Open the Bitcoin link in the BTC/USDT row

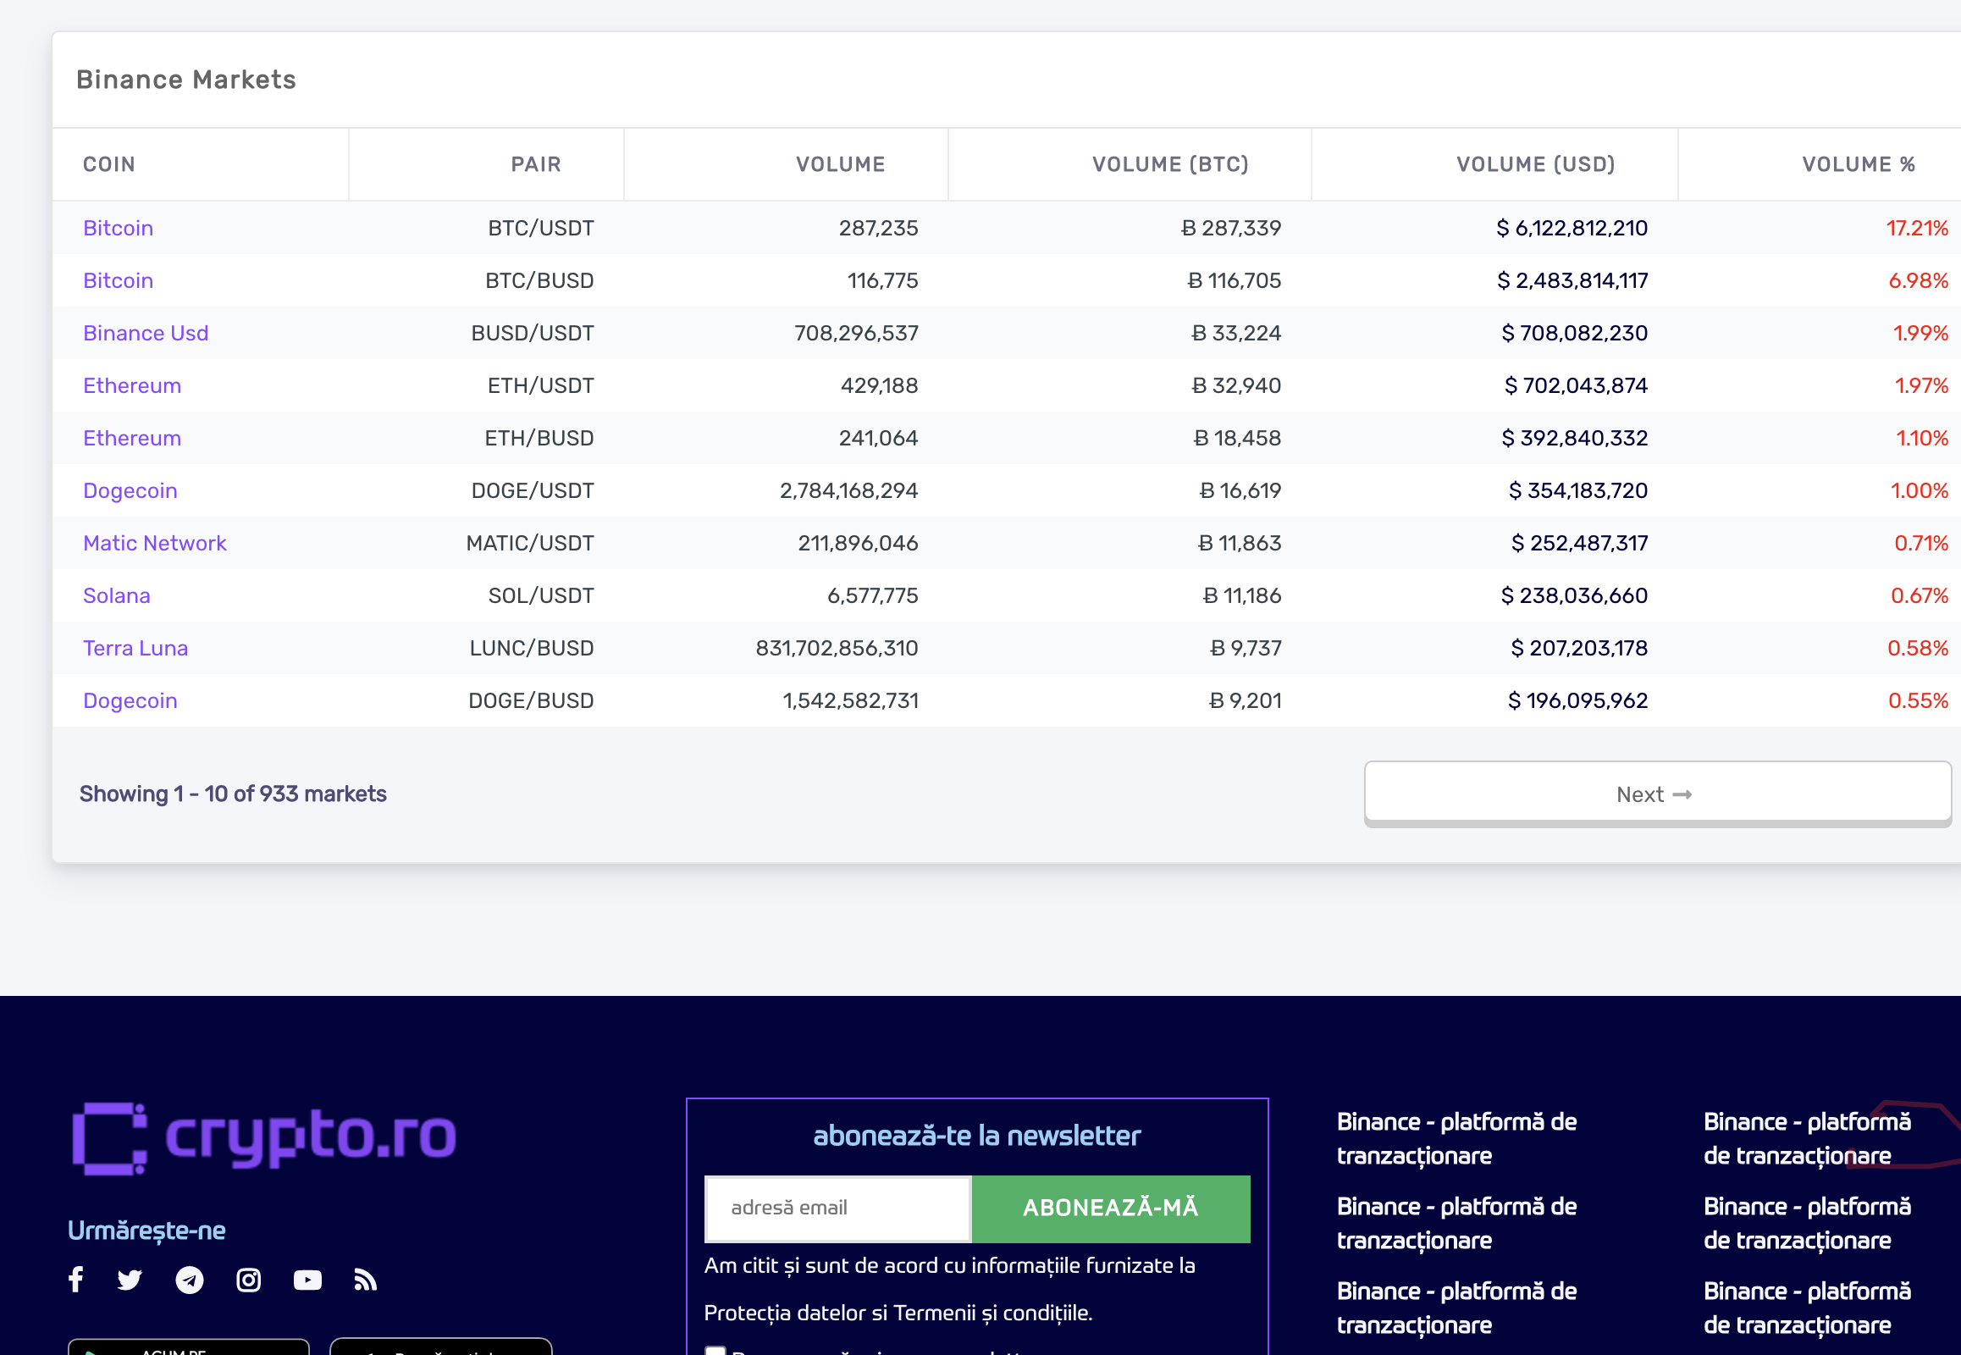click(118, 229)
